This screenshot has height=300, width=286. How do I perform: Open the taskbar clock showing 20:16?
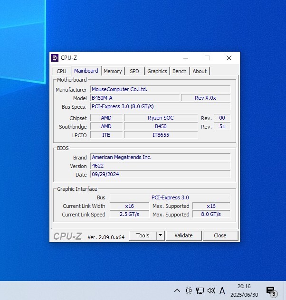[244, 291]
